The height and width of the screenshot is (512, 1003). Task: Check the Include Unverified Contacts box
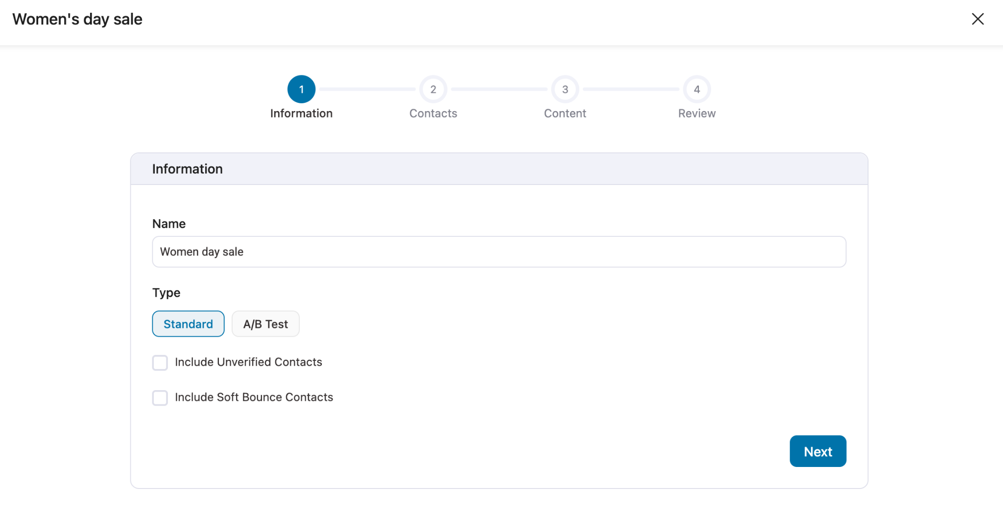(160, 363)
